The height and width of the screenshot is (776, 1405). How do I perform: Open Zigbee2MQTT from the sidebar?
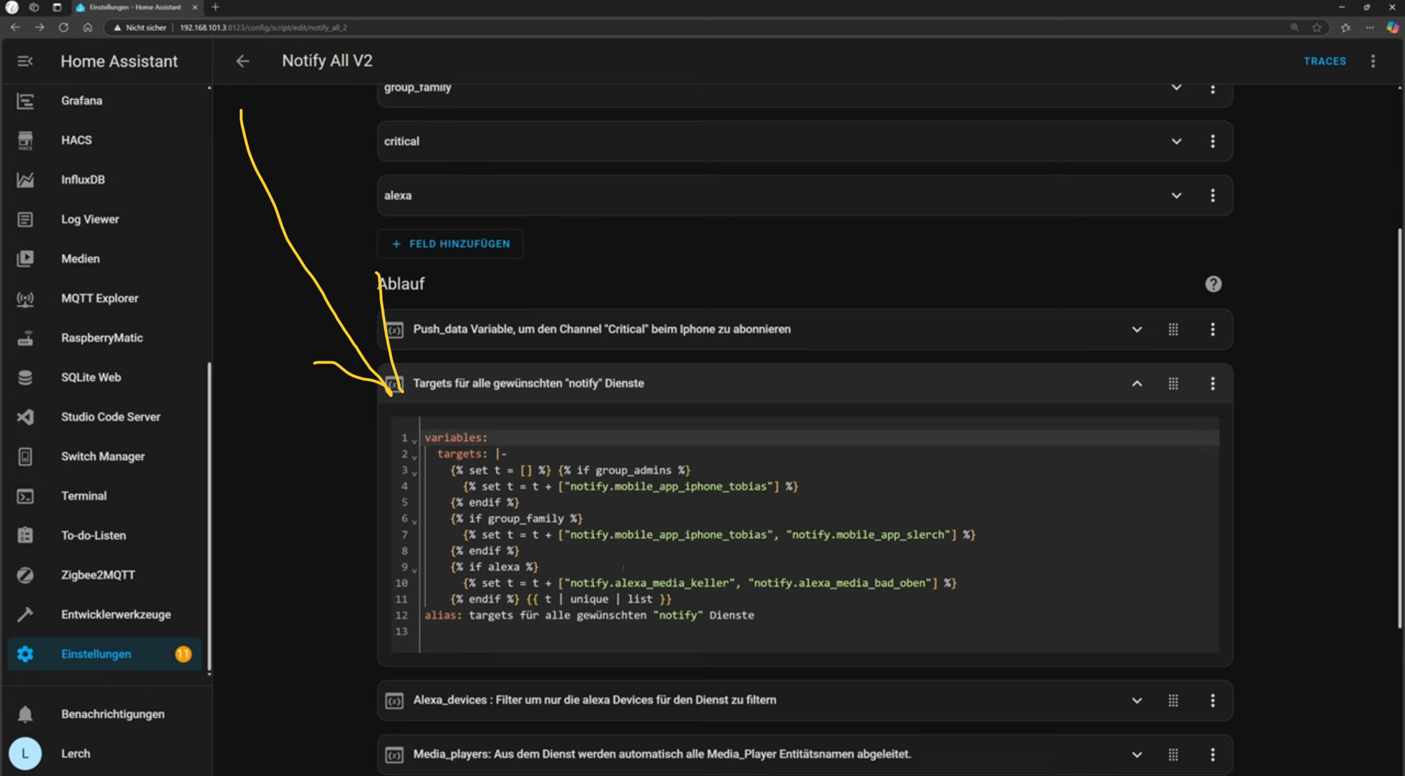tap(98, 575)
